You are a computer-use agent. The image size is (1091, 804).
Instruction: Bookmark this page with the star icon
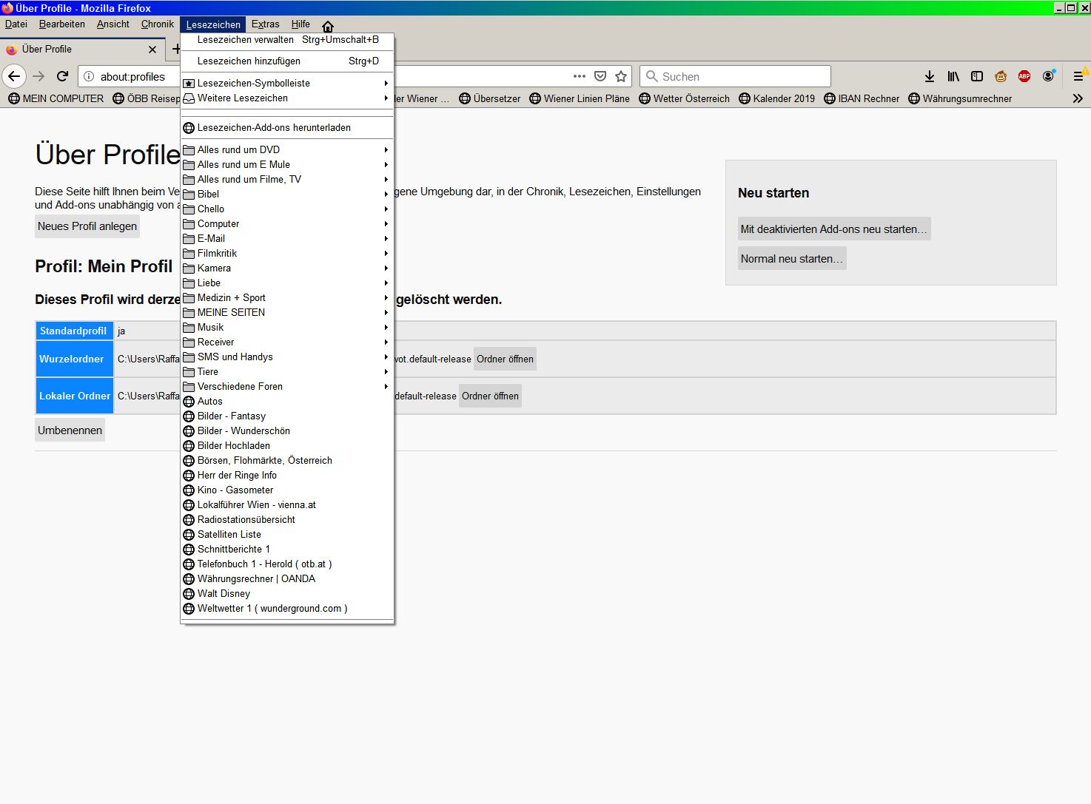621,75
